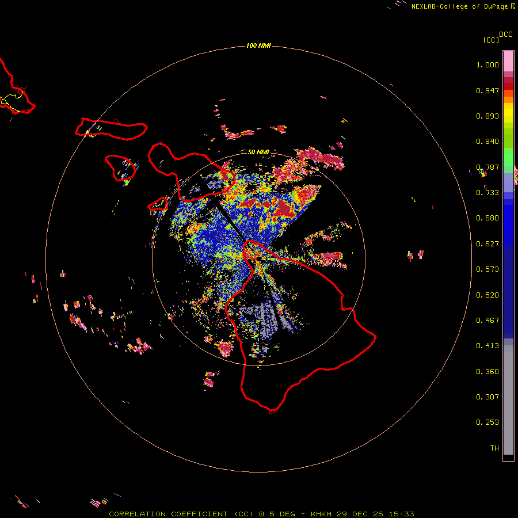518x518 pixels.
Task: Click the 100 NMI range ring label
Action: coord(258,45)
